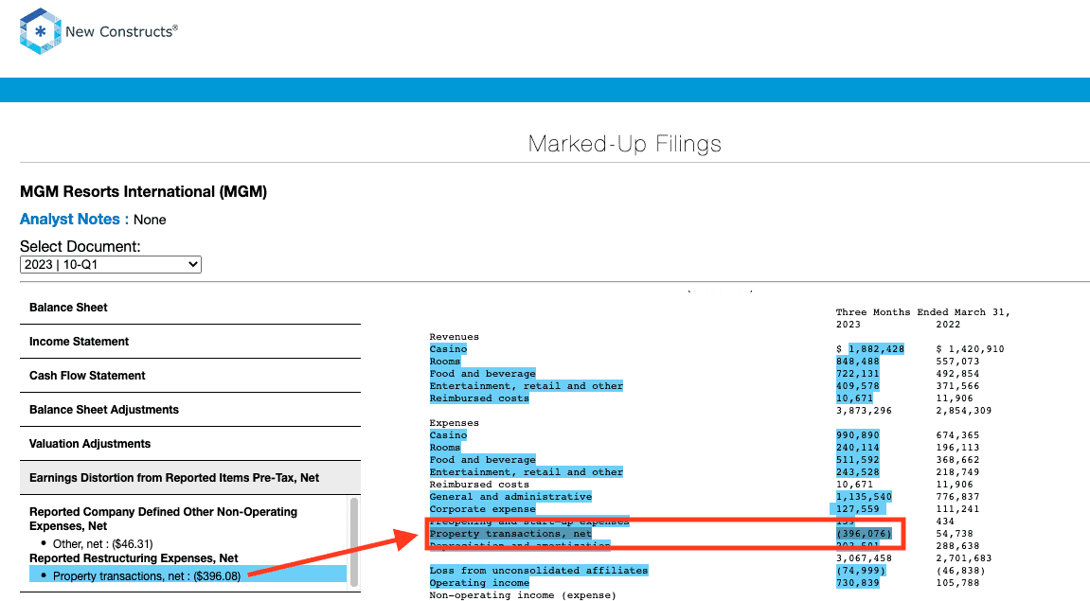Click highlighted Reimbursed costs revenue label
This screenshot has height=601, width=1090.
(x=479, y=398)
